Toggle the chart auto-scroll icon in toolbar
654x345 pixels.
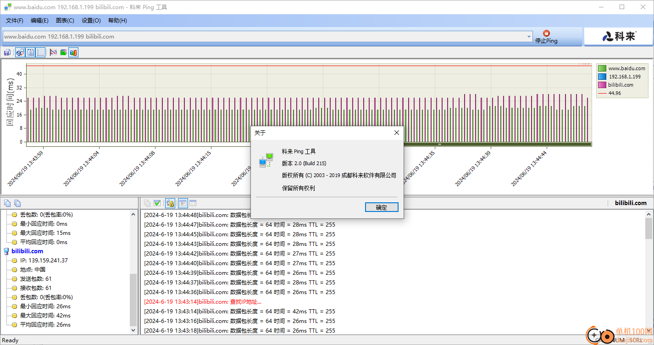coord(20,52)
